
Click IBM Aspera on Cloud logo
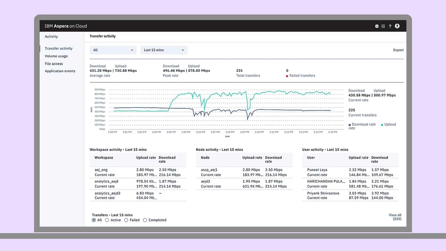(66, 26)
